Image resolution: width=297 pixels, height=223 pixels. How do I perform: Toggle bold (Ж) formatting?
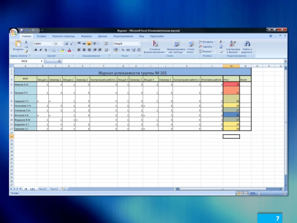pyautogui.click(x=36, y=50)
